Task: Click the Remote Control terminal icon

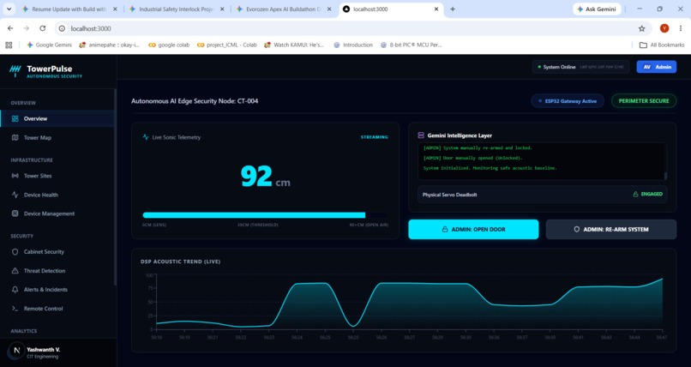Action: [x=15, y=309]
